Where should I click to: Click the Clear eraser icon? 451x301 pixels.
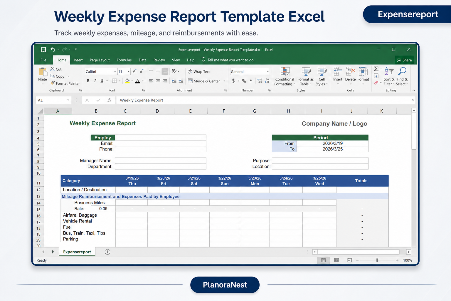click(x=376, y=83)
